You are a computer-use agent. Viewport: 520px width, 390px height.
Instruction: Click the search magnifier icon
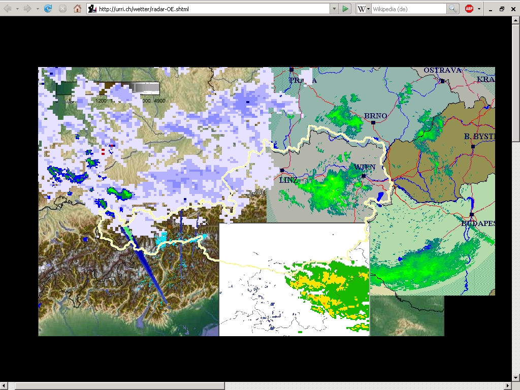pyautogui.click(x=452, y=9)
